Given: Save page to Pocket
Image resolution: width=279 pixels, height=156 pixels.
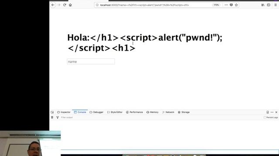Looking at the screenshot, I should point(231,5).
